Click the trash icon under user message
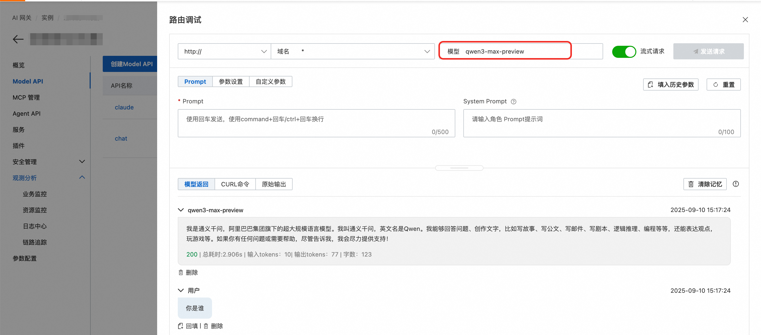Viewport: 761px width, 335px height. pyautogui.click(x=206, y=326)
